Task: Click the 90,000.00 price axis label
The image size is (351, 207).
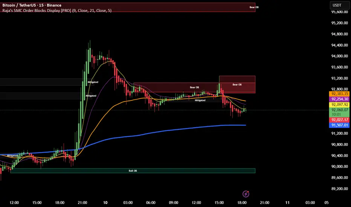Action: click(x=339, y=167)
